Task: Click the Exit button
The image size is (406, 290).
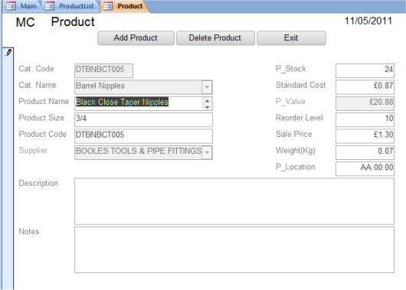Action: click(x=291, y=38)
